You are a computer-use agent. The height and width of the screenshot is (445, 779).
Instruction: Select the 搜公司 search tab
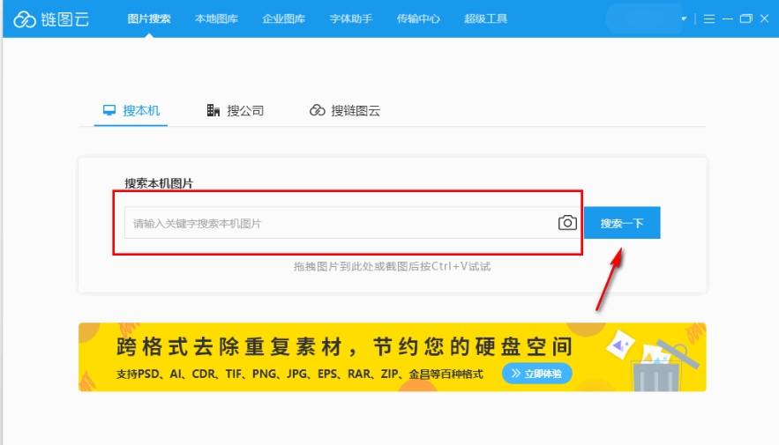pyautogui.click(x=235, y=111)
